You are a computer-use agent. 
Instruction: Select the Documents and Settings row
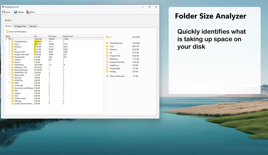[x=54, y=88]
